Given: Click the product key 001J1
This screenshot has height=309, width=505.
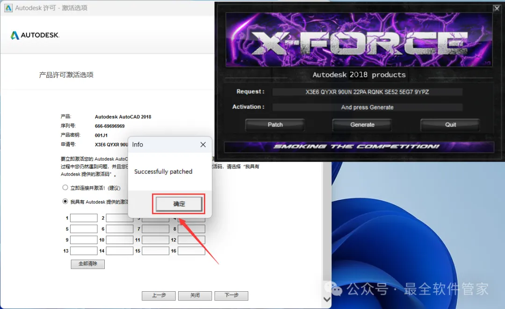Looking at the screenshot, I should point(101,135).
